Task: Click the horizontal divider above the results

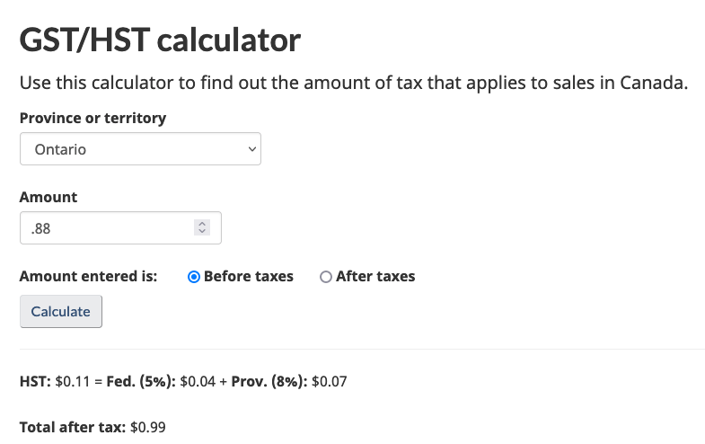Action: (361, 349)
